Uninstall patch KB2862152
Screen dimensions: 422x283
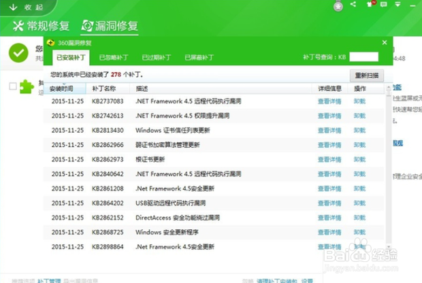click(x=359, y=218)
